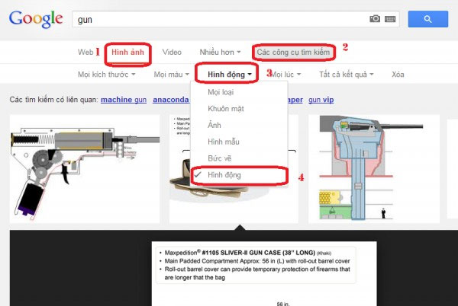Click the Google logo
Image resolution: width=458 pixels, height=306 pixels.
point(35,18)
